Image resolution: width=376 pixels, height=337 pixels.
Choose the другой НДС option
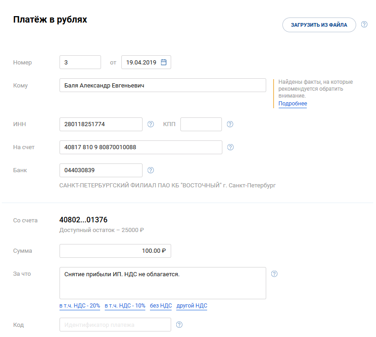tap(191, 306)
